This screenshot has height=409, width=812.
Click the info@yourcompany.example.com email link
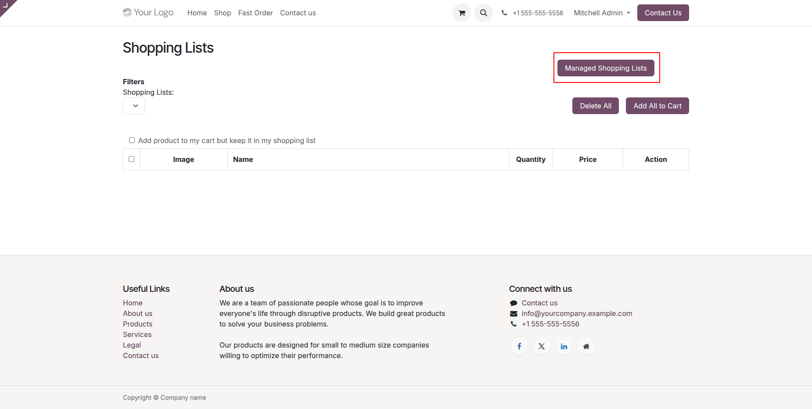coord(577,313)
